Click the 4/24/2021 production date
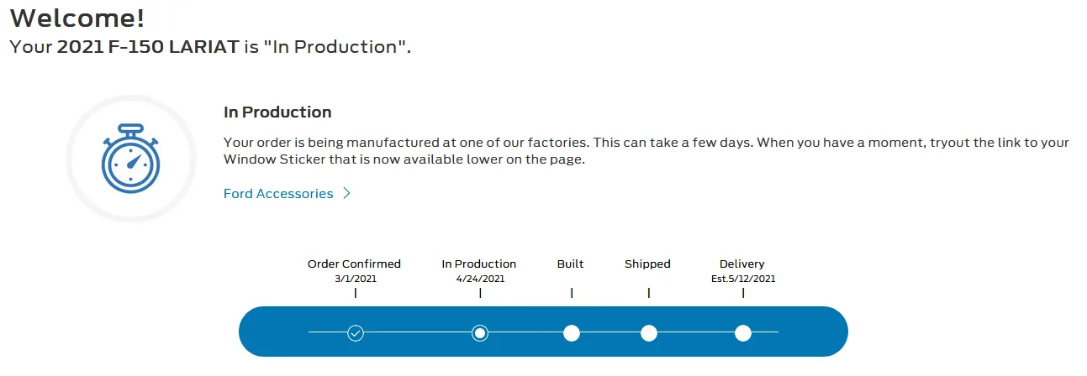The height and width of the screenshot is (376, 1087). coord(479,279)
